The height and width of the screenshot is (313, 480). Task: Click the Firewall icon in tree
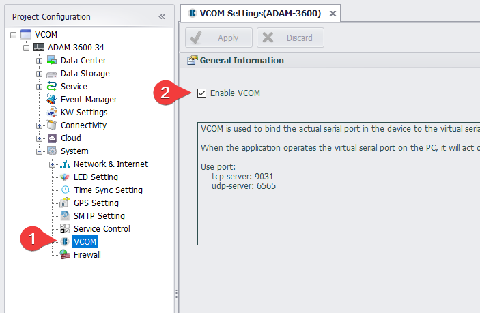tap(64, 255)
